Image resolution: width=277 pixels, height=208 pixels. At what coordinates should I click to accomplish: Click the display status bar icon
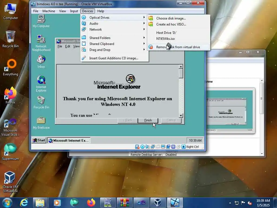[x=163, y=147]
